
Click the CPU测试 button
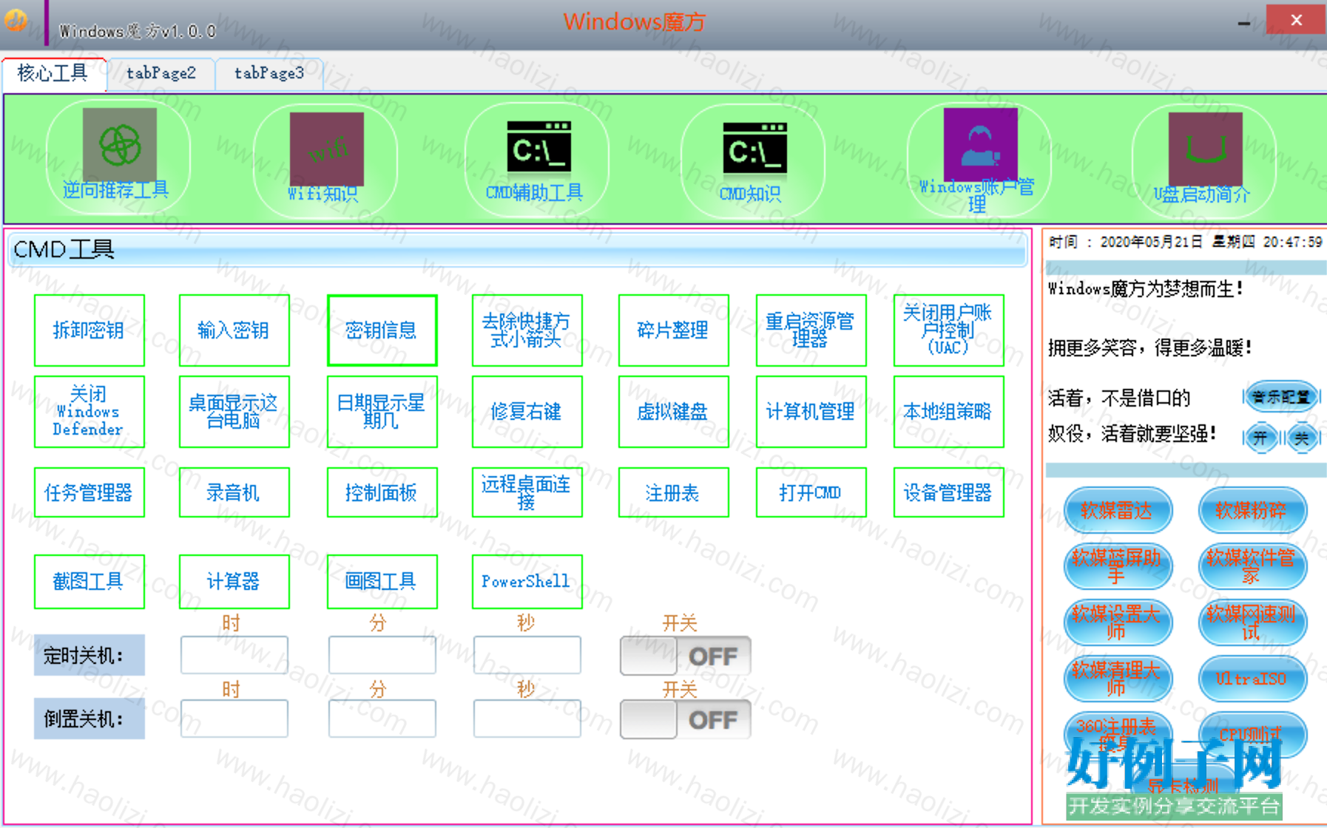coord(1252,735)
